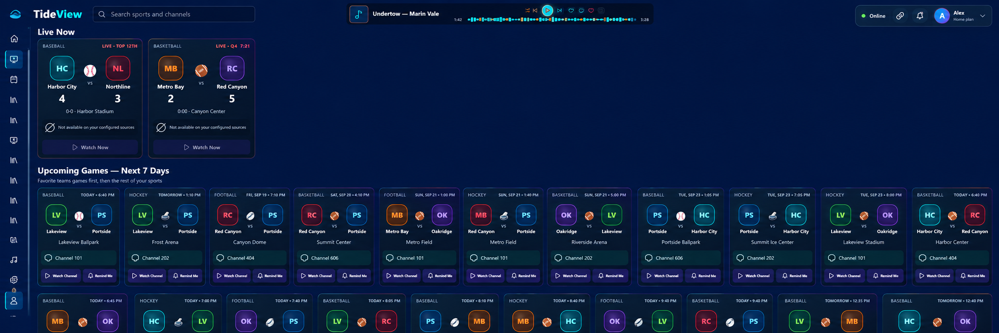The image size is (999, 333).
Task: Click Lakeview logo on Lakeview Ballpark card
Action: 56,215
